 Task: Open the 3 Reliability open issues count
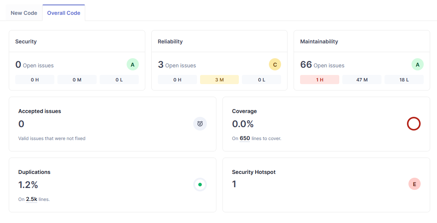tap(160, 65)
